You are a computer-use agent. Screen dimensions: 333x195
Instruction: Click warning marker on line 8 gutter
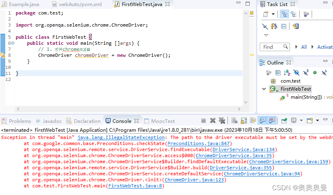coord(2,55)
